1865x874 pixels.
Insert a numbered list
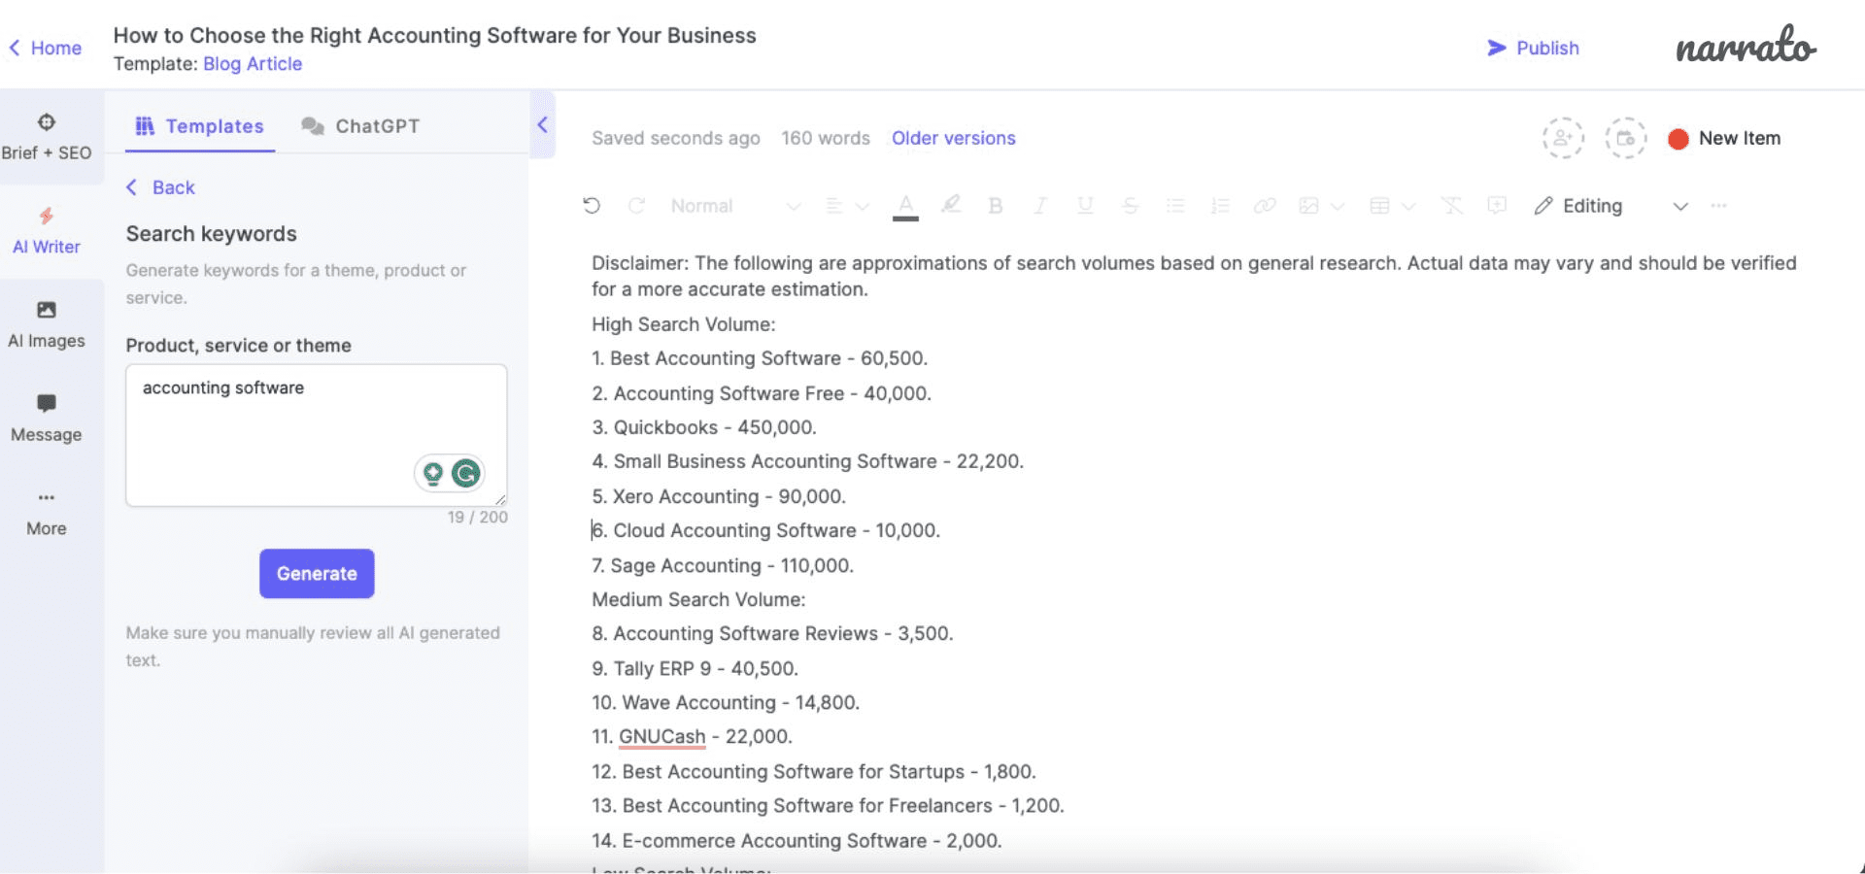pos(1220,206)
